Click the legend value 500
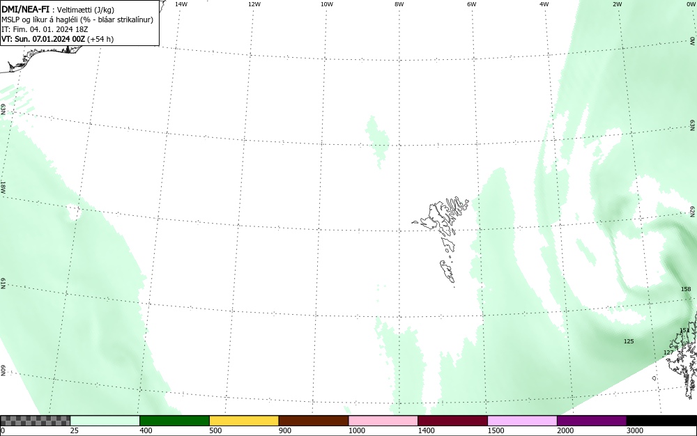Screen dimensions: 697x436 (x=215, y=430)
